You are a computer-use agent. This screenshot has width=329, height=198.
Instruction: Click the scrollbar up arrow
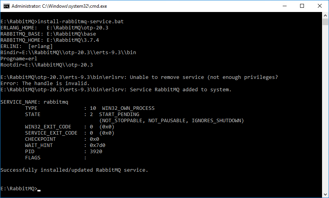coord(326,15)
